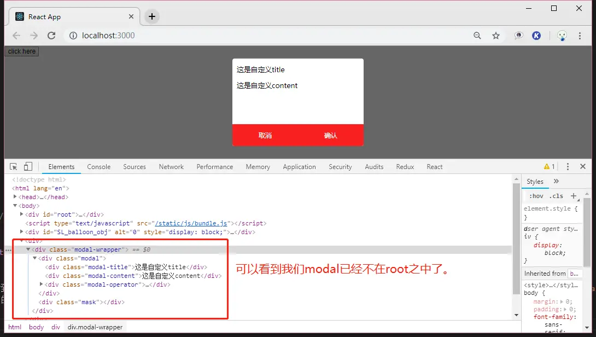596x337 pixels.
Task: Click the Styles pane vertical scrollbar
Action: click(587, 232)
